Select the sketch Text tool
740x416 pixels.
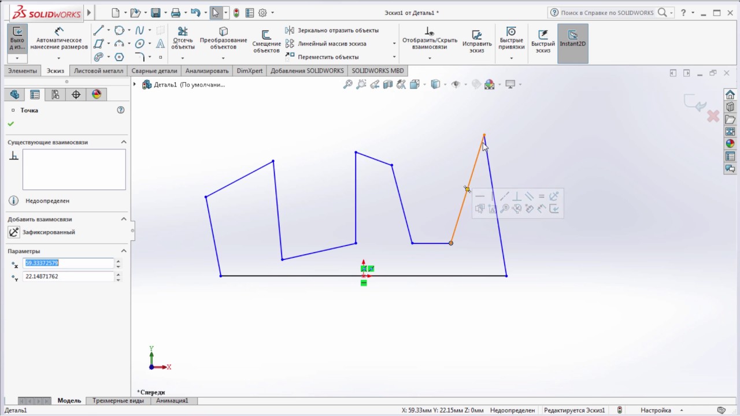160,44
